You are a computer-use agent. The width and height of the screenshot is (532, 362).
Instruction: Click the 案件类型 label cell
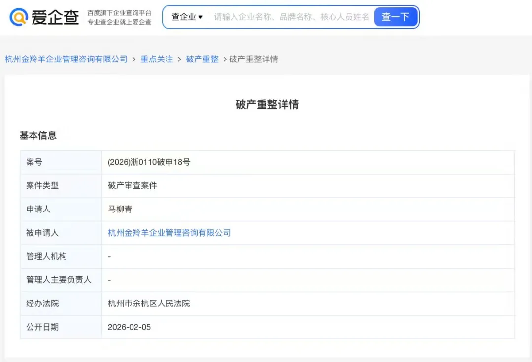click(x=41, y=185)
